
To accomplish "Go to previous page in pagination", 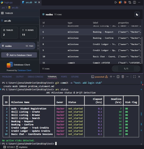I will coord(115,69).
